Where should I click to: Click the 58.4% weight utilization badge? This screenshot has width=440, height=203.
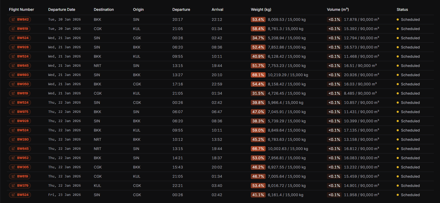pyautogui.click(x=258, y=29)
